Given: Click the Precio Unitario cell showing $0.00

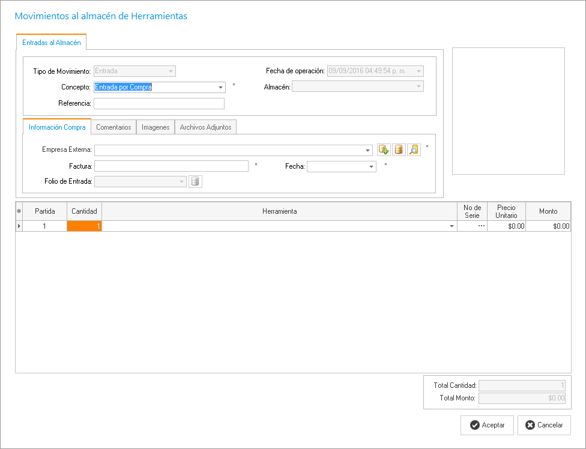Looking at the screenshot, I should click(x=506, y=226).
